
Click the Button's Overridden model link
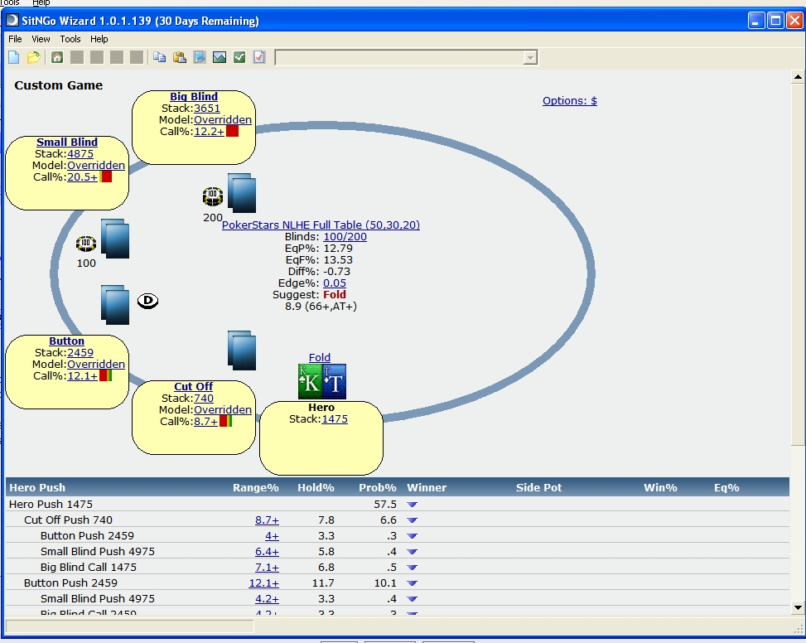(x=96, y=364)
